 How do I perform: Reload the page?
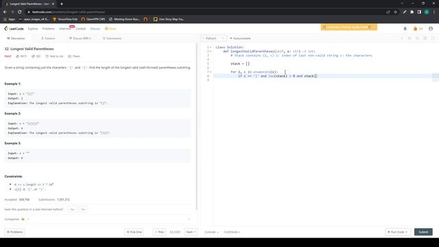pyautogui.click(x=20, y=12)
